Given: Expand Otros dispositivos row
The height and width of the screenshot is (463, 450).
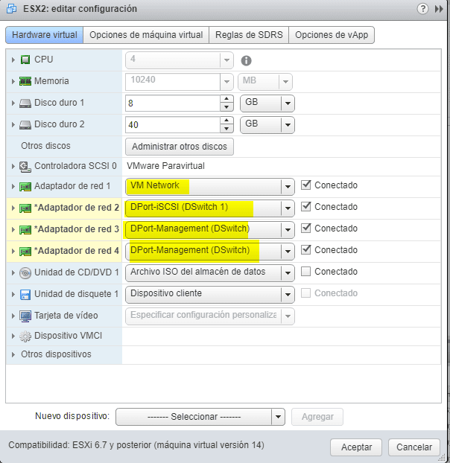Looking at the screenshot, I should pyautogui.click(x=13, y=354).
